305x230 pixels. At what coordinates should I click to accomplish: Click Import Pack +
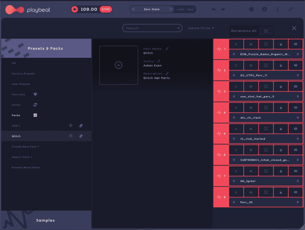(x=22, y=157)
